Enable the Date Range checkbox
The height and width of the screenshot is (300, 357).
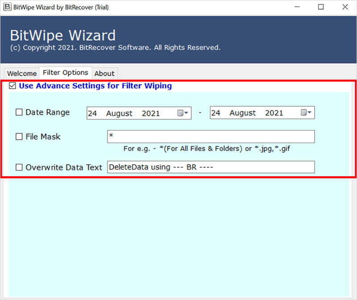tap(19, 113)
